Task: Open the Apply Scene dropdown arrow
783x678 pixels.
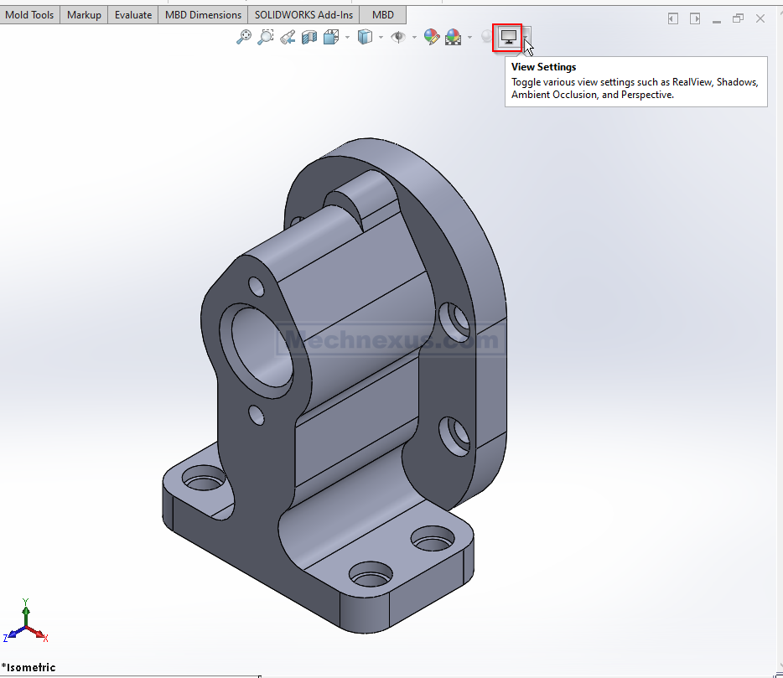Action: click(x=469, y=37)
